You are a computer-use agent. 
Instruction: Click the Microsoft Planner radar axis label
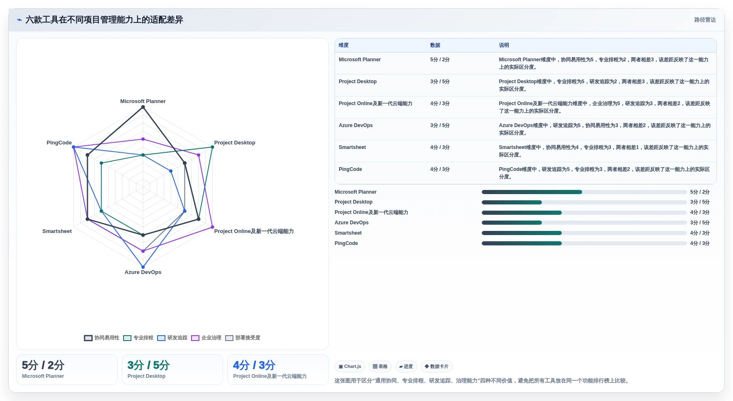[x=143, y=101]
